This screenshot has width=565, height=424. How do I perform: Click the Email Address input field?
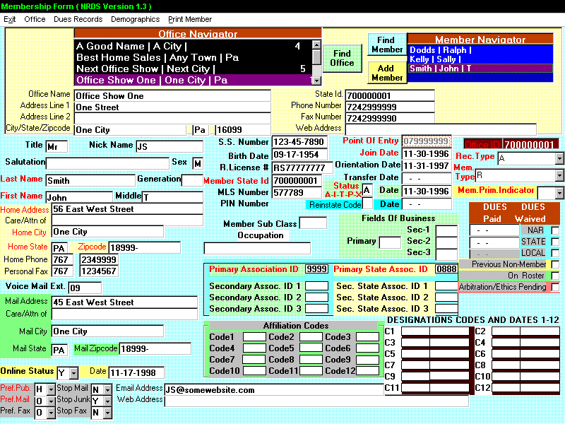click(273, 389)
